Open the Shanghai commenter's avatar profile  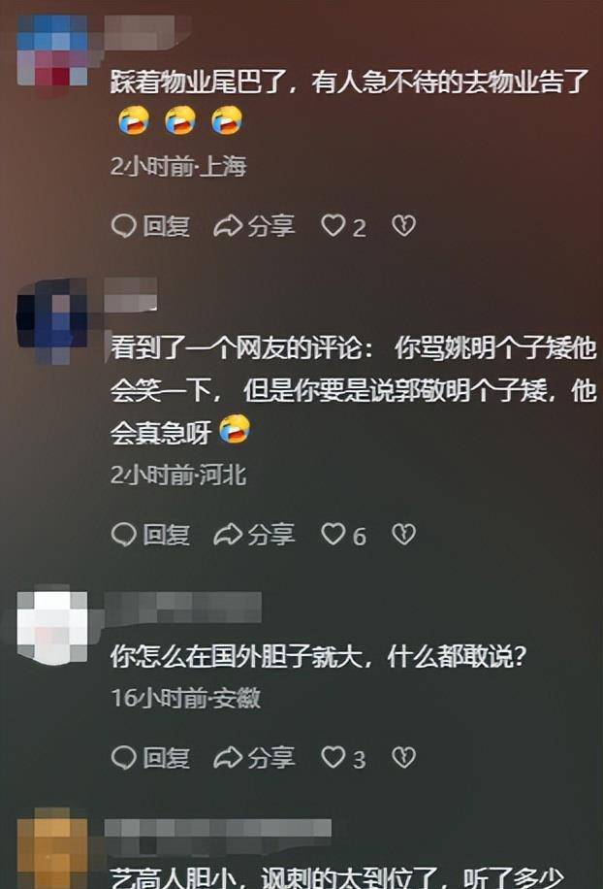point(52,50)
